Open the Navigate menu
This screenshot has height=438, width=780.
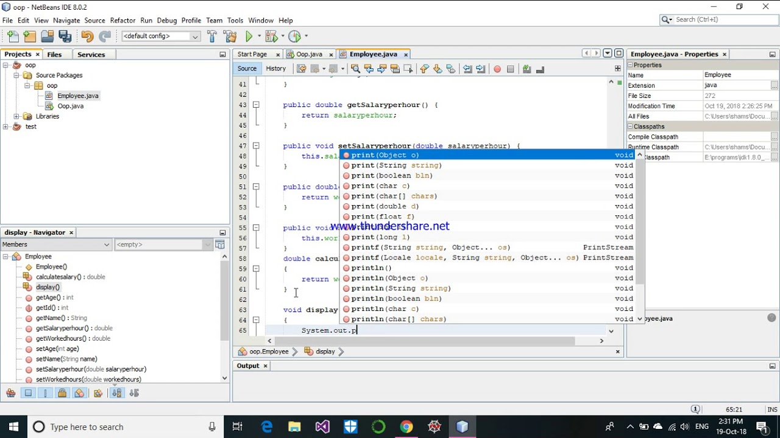[66, 20]
